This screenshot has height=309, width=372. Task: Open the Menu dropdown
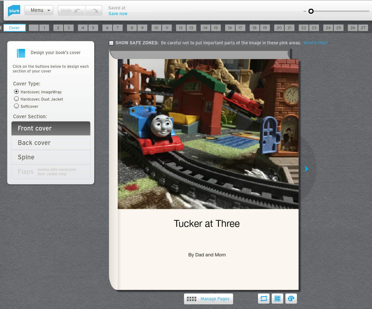coord(39,10)
